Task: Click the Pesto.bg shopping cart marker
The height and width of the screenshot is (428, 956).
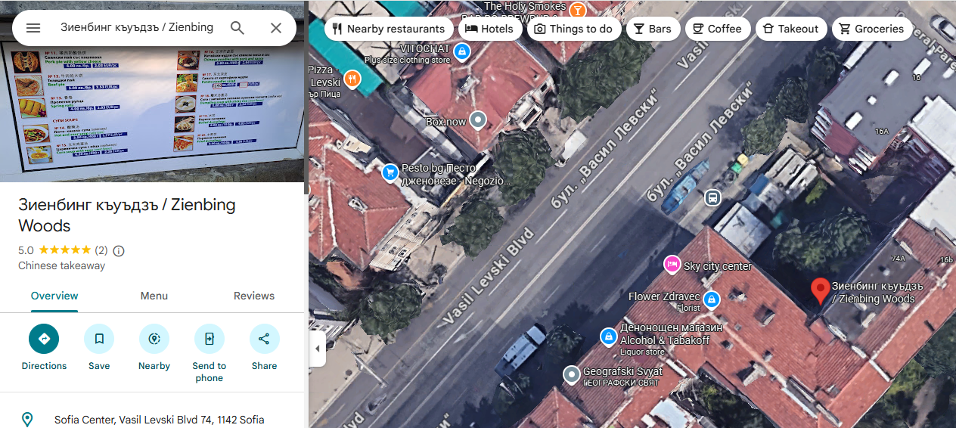Action: pyautogui.click(x=390, y=172)
